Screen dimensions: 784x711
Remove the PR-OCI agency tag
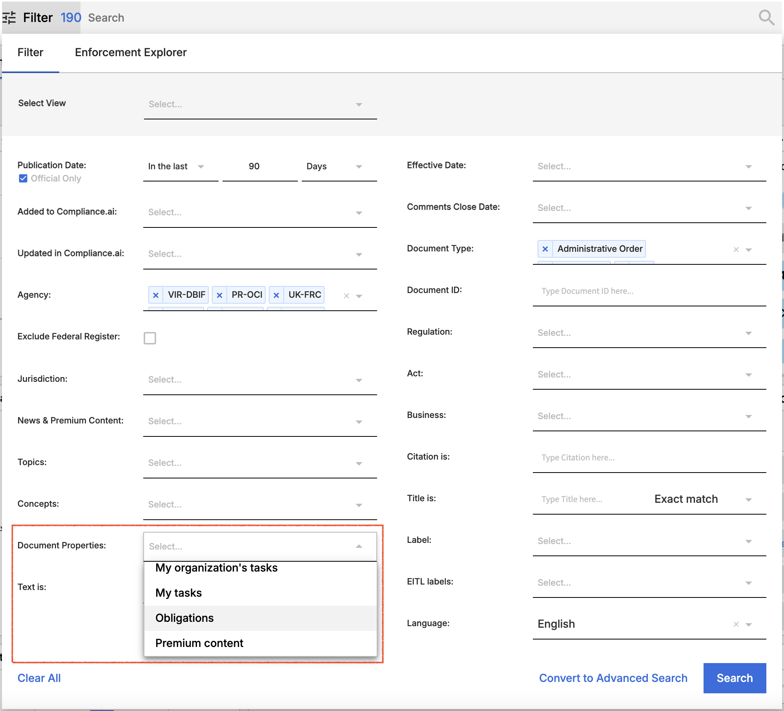point(219,295)
